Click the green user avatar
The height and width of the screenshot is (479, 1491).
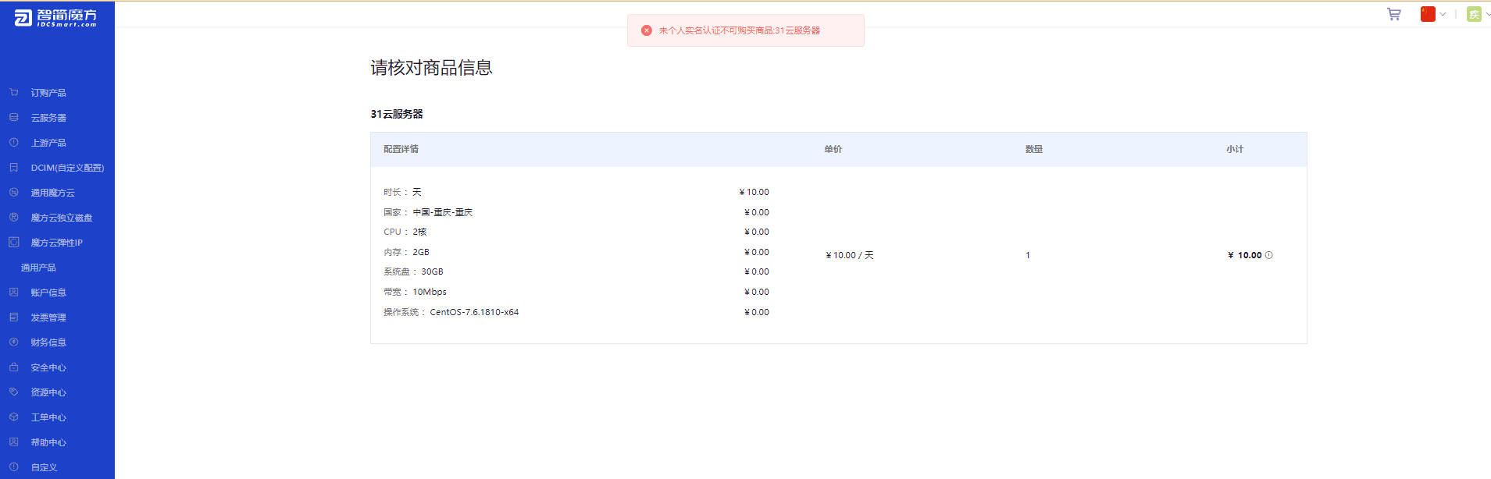[x=1474, y=14]
